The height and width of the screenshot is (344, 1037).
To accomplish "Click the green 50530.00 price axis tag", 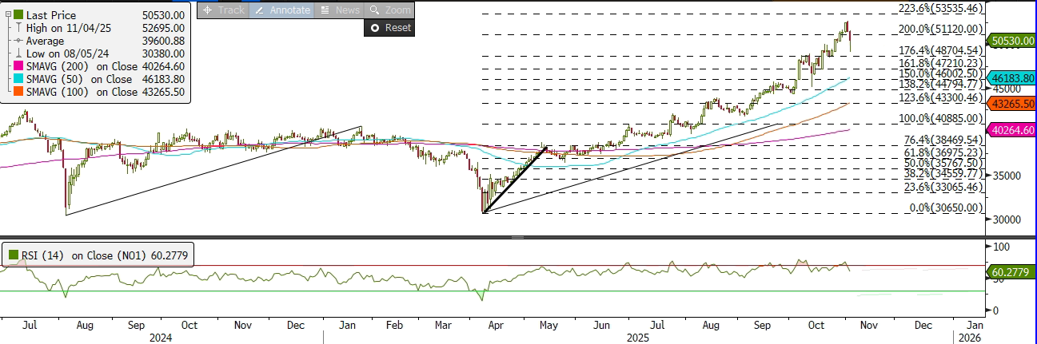I will pos(1011,39).
